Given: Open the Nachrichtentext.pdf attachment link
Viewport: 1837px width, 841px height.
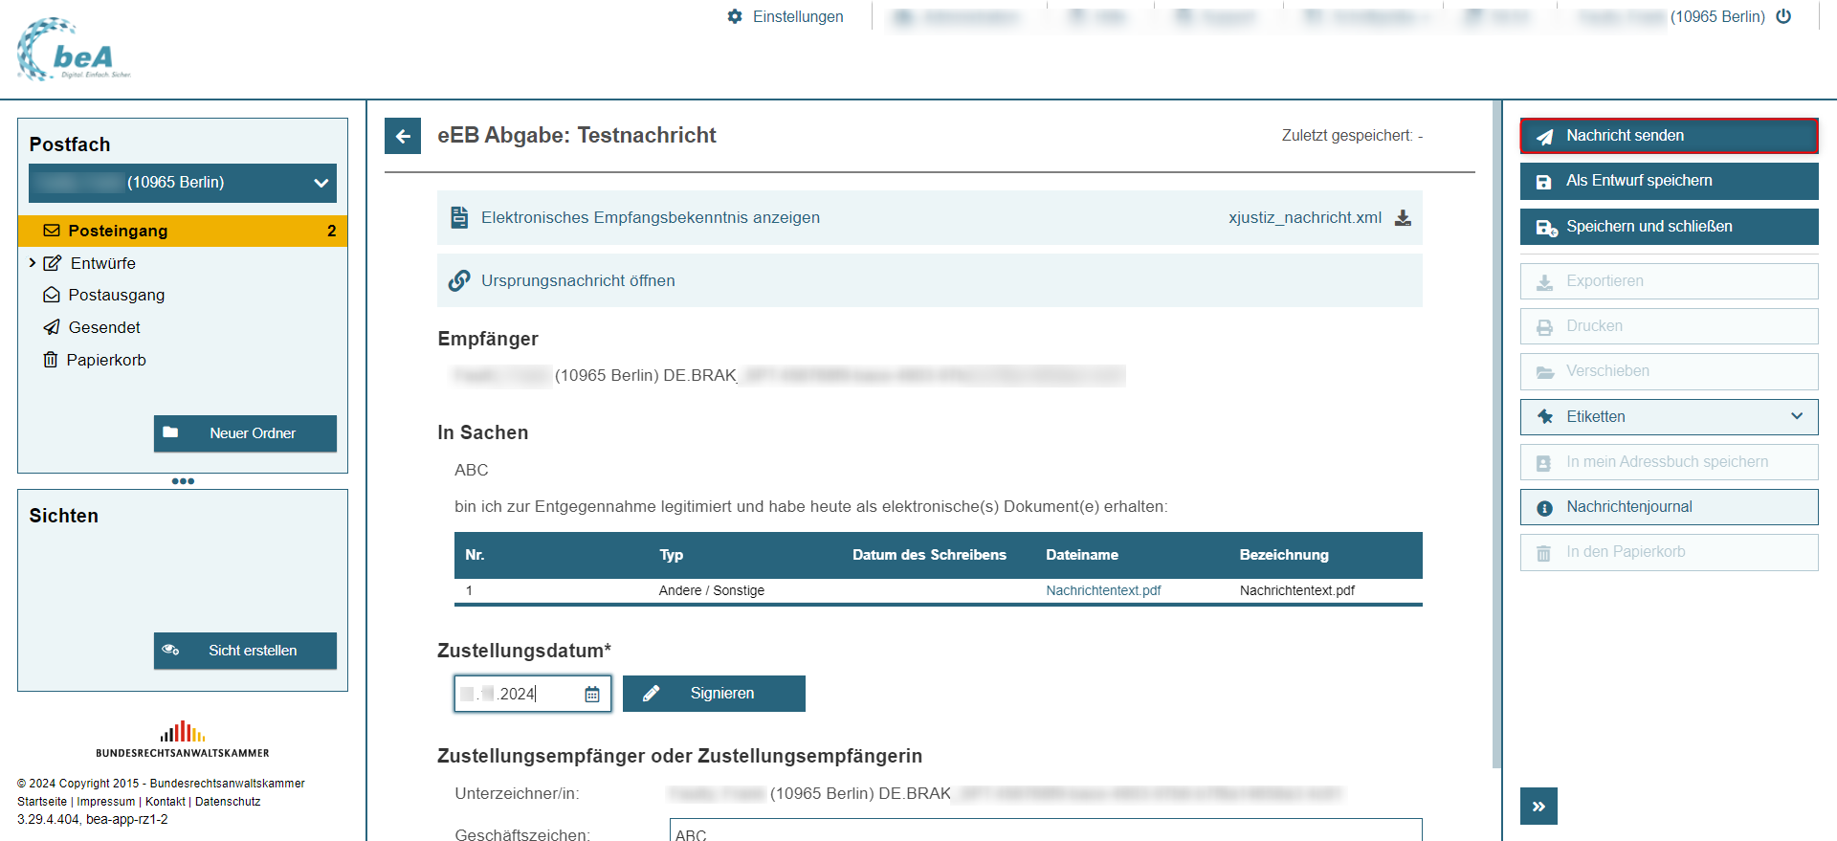Looking at the screenshot, I should point(1103,590).
